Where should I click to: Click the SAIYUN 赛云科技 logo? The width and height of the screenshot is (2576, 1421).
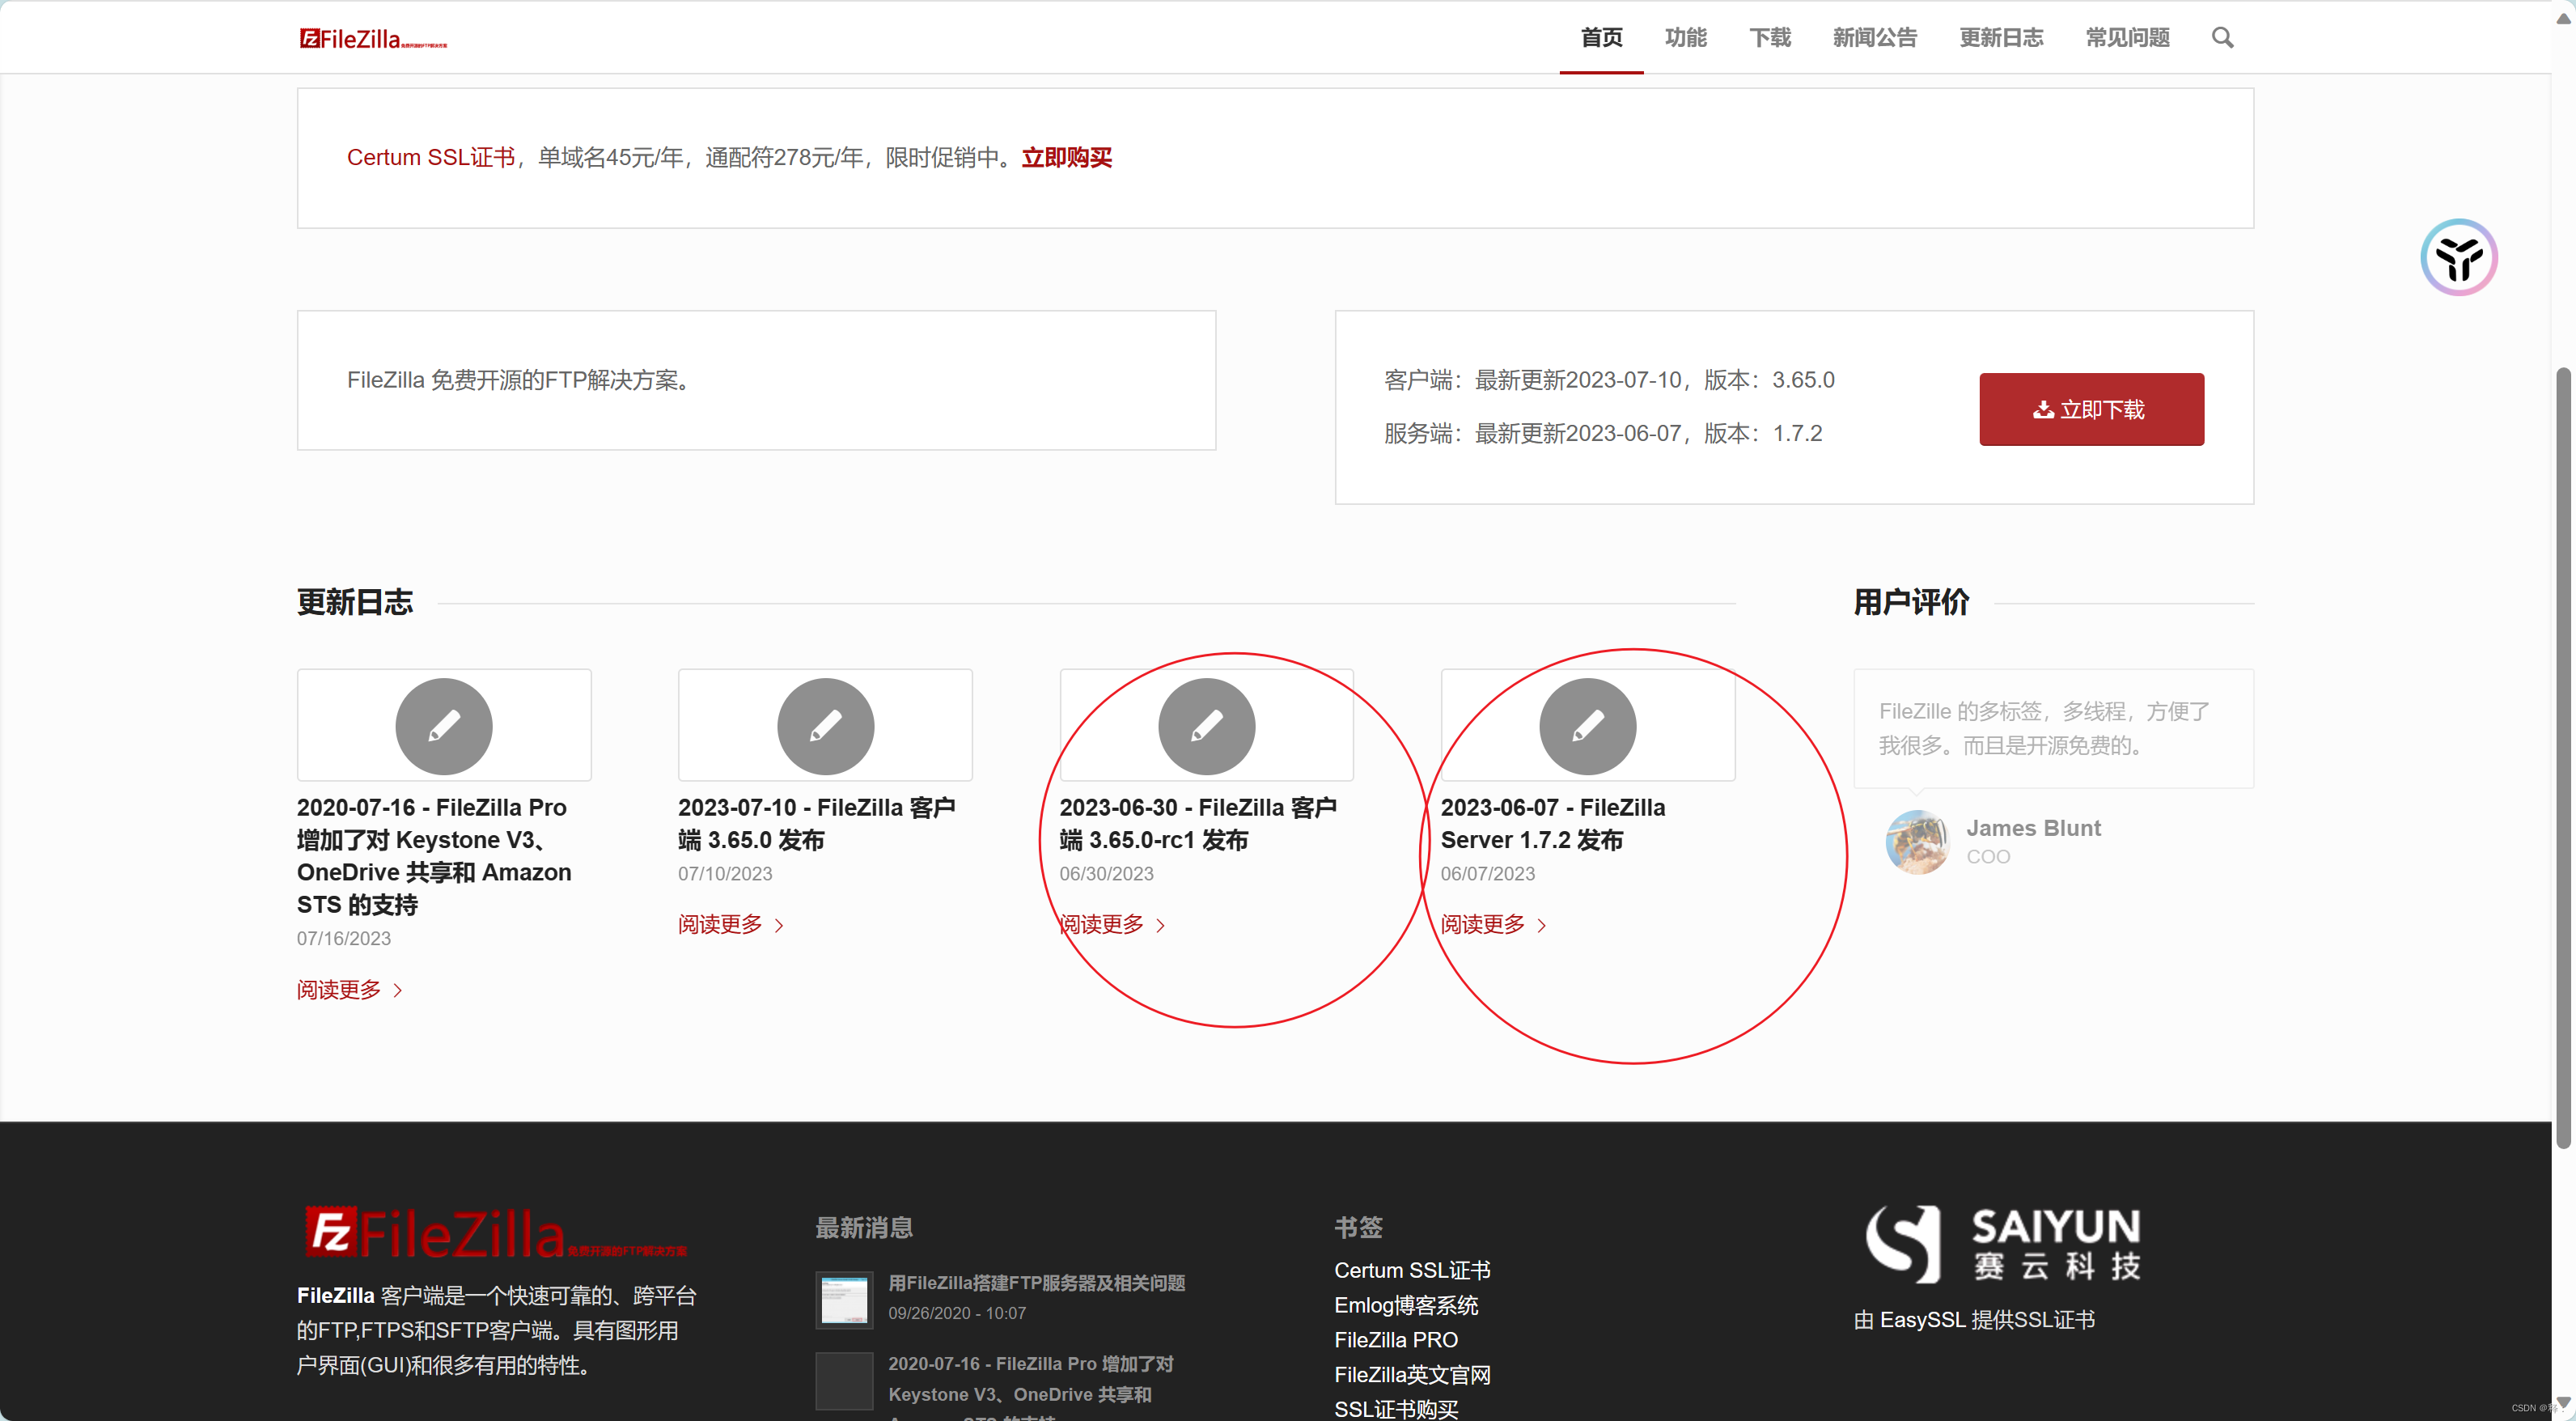2003,1244
